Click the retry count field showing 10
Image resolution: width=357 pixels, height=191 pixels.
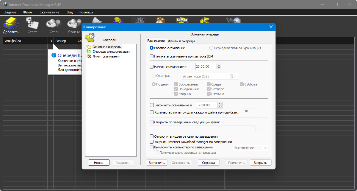(250, 112)
